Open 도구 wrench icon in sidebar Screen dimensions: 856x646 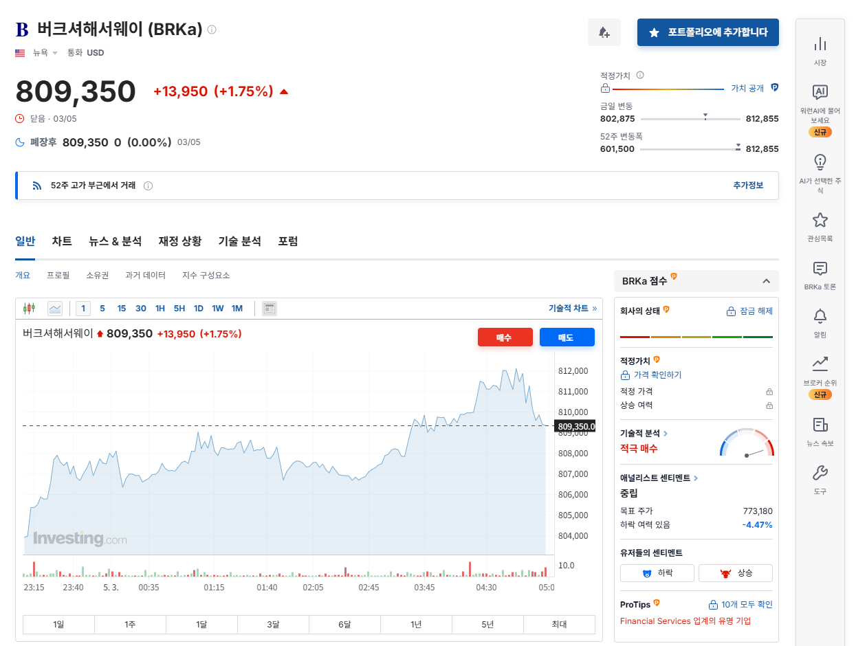(x=820, y=473)
